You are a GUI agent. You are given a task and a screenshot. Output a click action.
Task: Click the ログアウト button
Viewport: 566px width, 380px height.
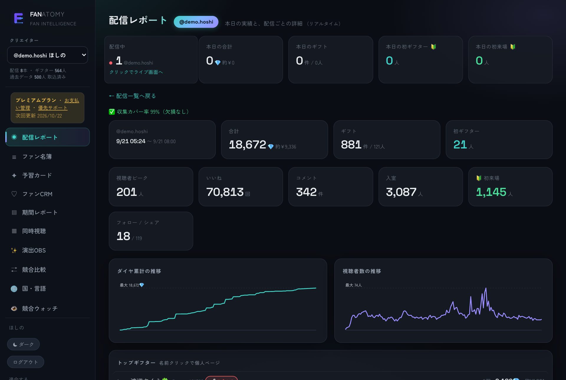(26, 362)
